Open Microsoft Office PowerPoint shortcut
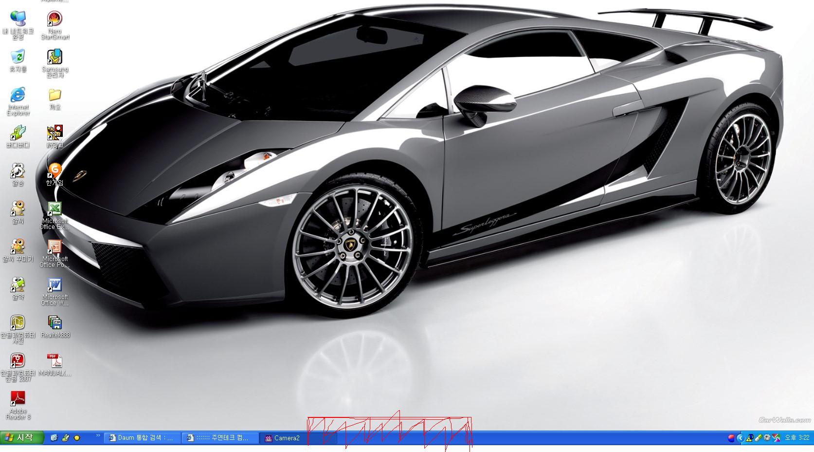 (x=54, y=247)
